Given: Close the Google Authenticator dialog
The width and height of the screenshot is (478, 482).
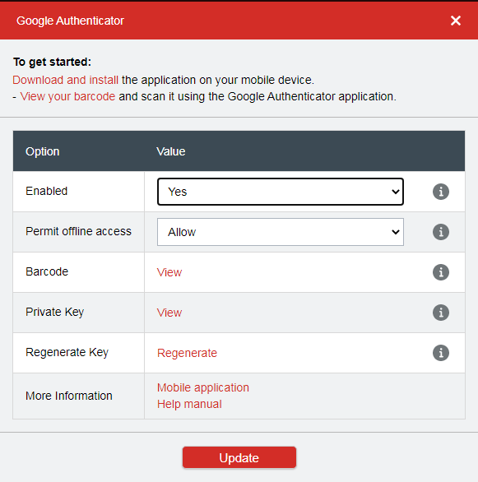Looking at the screenshot, I should click(456, 21).
